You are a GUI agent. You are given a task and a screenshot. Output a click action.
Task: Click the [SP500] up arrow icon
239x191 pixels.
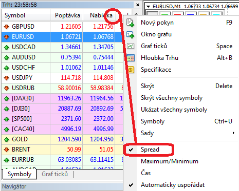pyautogui.click(x=7, y=119)
